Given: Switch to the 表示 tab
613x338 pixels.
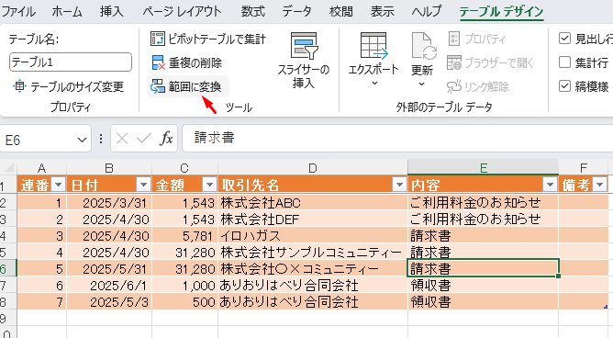Looking at the screenshot, I should (x=383, y=11).
